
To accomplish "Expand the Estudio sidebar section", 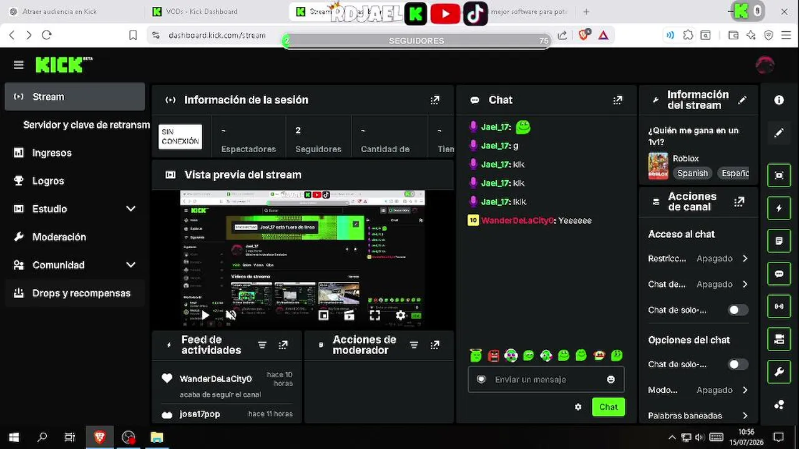I will coord(130,209).
